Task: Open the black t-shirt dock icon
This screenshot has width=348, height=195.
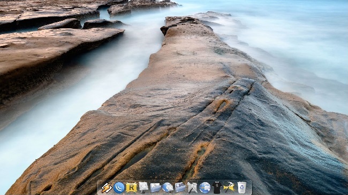Action: coord(217,188)
